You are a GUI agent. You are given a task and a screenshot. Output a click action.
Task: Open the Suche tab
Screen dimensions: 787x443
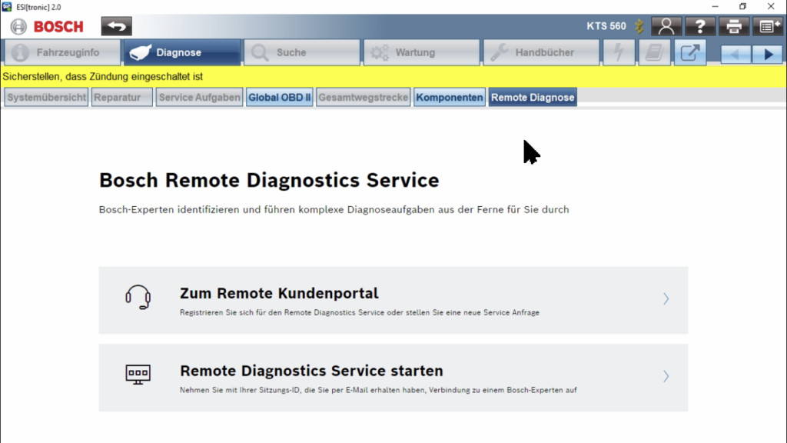[301, 52]
